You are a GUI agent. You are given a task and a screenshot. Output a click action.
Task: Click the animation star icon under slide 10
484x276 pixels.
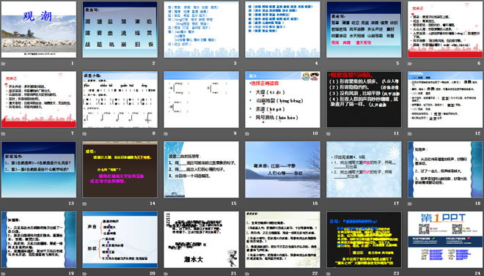[x=247, y=134]
